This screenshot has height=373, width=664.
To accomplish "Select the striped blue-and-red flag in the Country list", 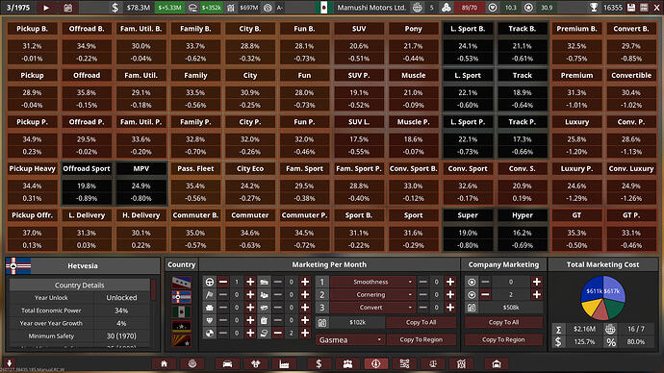I will tap(181, 283).
